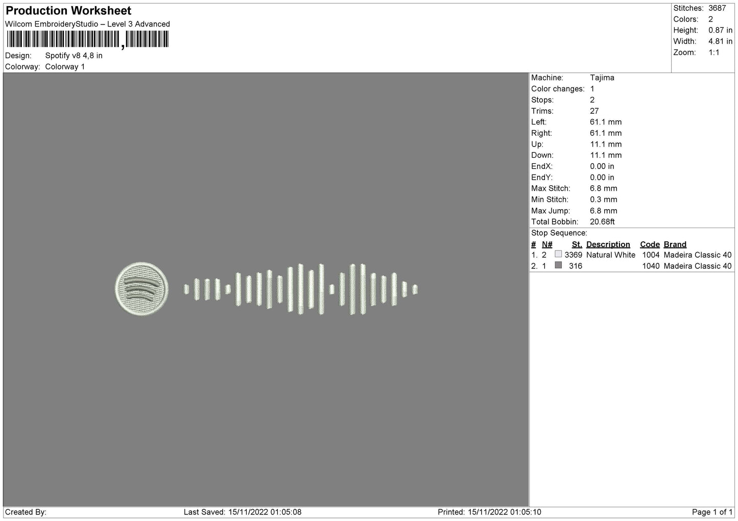Click thread code 1004
The height and width of the screenshot is (521, 738).
pyautogui.click(x=651, y=255)
